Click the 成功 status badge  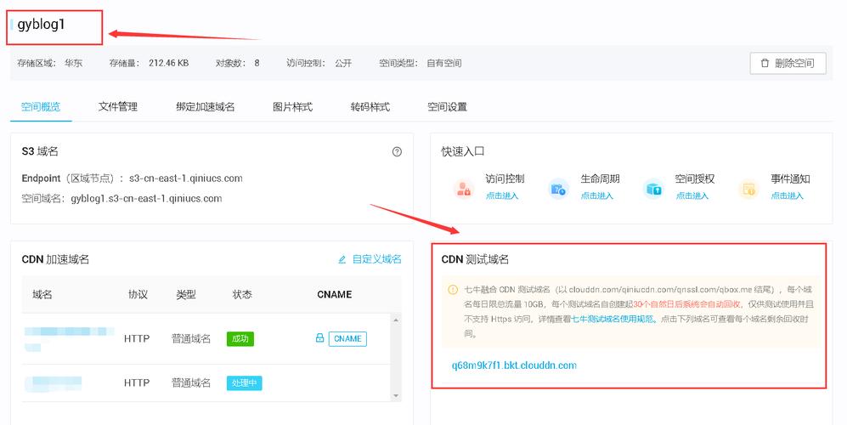point(240,338)
